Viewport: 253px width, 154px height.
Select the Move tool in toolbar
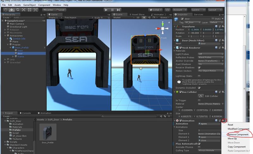pos(12,10)
